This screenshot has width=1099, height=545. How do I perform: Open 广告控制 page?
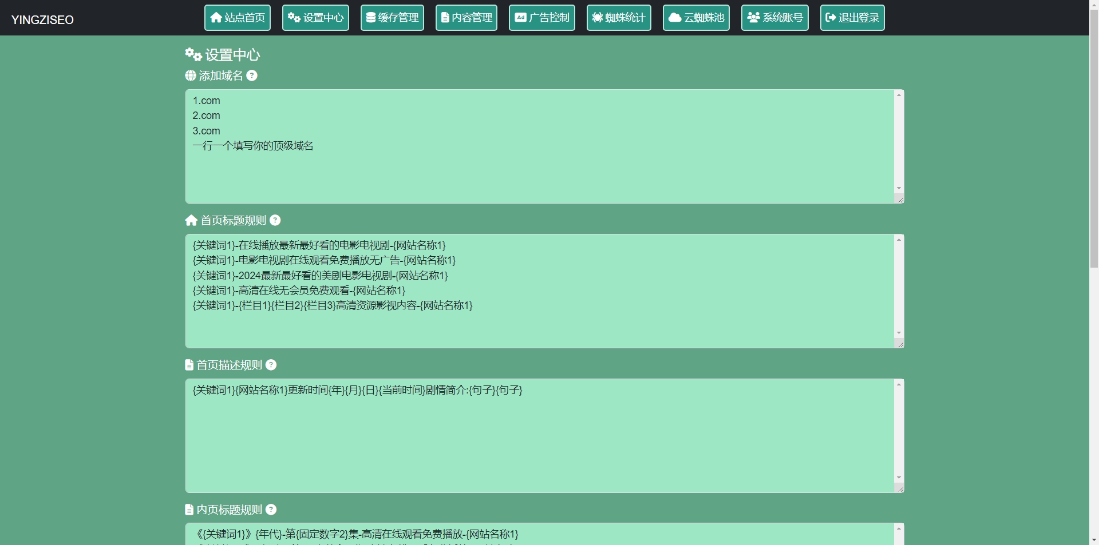tap(542, 18)
